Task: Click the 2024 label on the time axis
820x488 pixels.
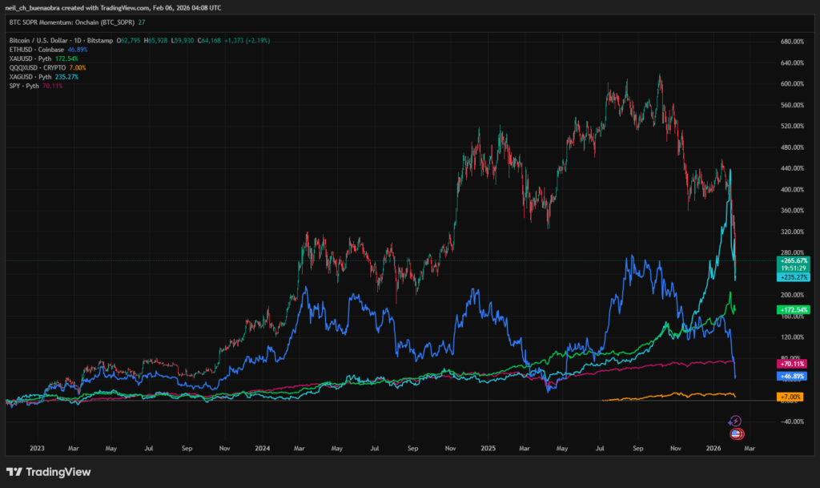Action: coord(263,448)
